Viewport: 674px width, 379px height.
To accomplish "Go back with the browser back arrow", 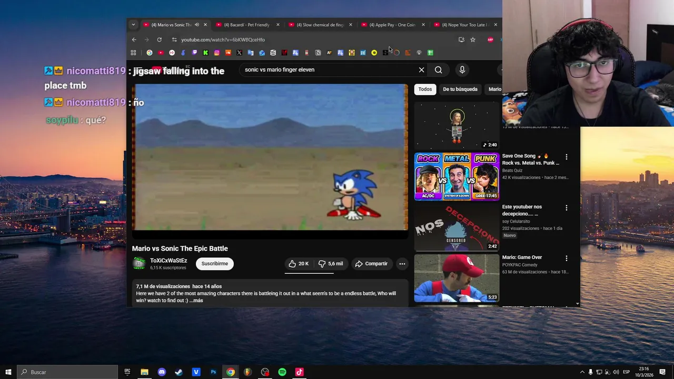I will (134, 39).
